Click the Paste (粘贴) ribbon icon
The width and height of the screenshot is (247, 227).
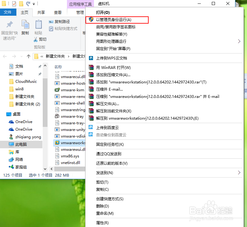38,25
